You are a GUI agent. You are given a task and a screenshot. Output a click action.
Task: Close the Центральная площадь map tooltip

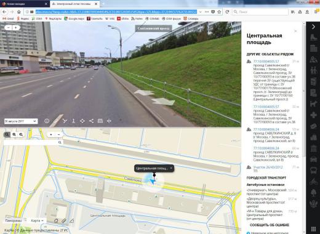coord(171,168)
